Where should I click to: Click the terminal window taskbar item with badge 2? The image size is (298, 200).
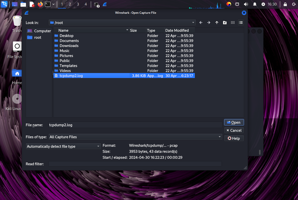pos(97,4)
